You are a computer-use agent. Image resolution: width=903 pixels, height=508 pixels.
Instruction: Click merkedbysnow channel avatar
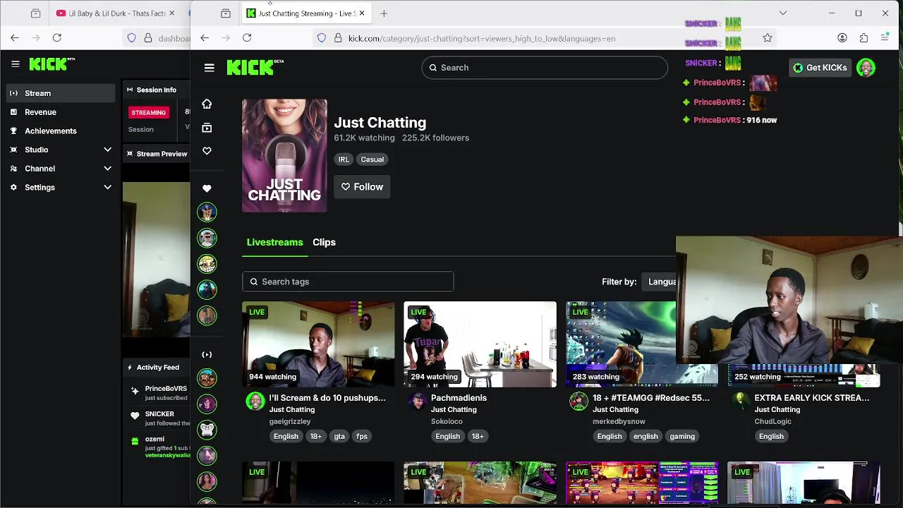point(578,401)
